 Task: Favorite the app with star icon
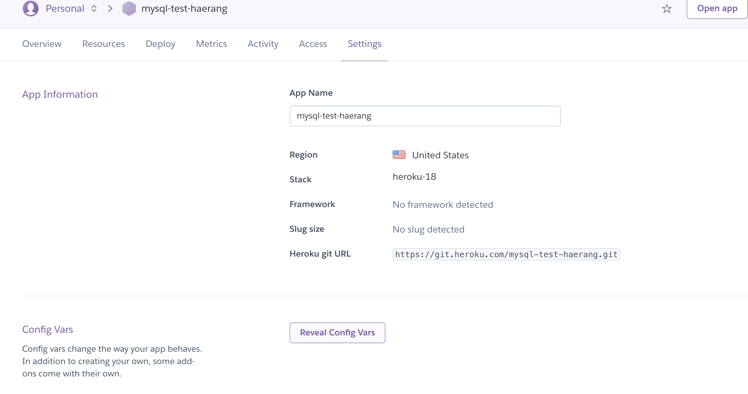click(666, 8)
